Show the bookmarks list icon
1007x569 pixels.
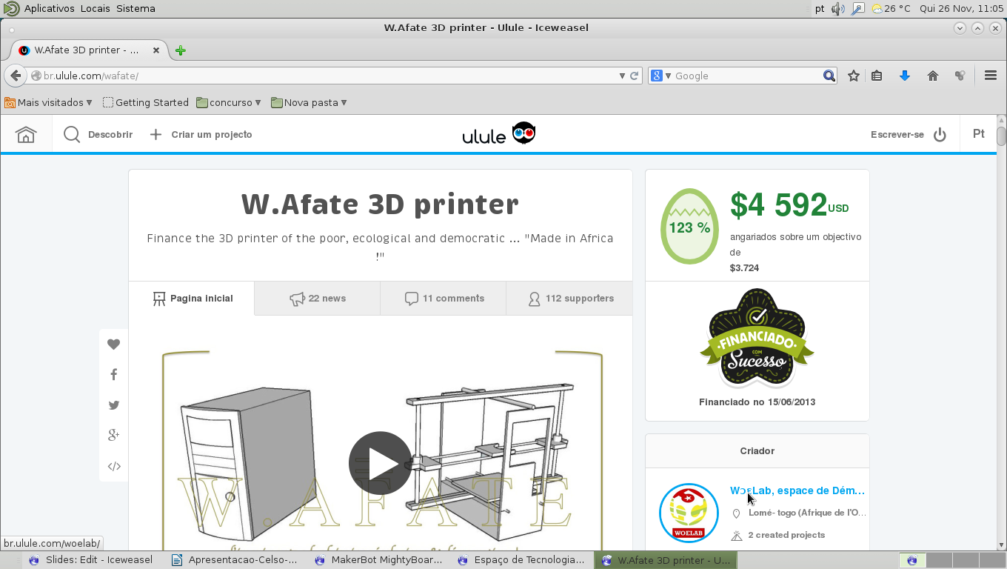tap(877, 76)
